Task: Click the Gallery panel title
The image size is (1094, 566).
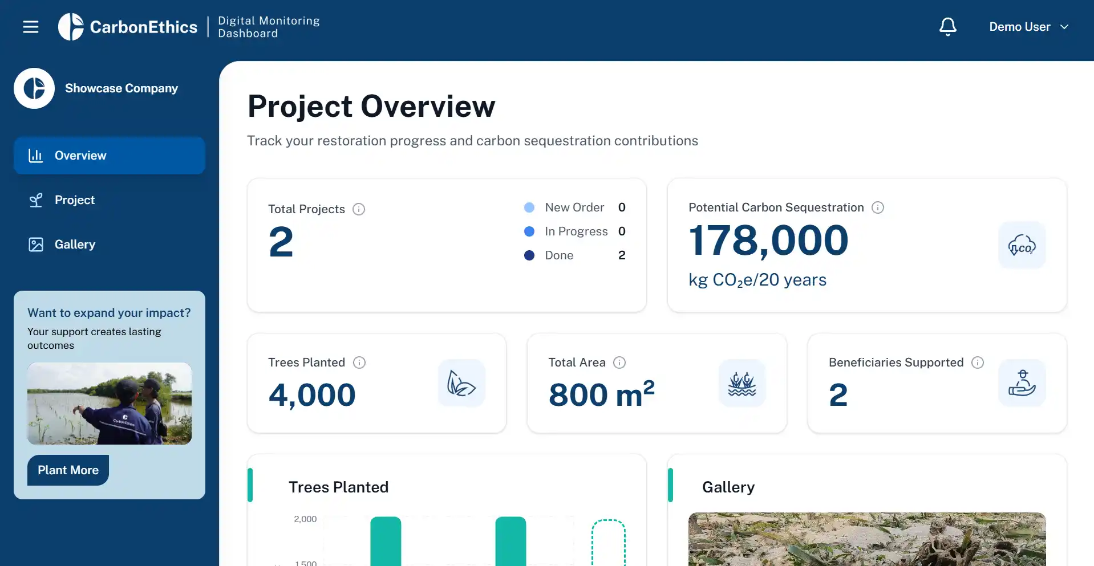Action: coord(728,487)
